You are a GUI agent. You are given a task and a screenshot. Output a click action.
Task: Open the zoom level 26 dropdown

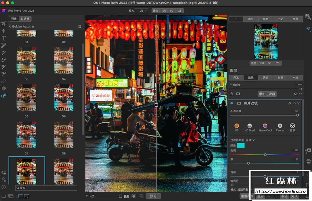[x=142, y=11]
